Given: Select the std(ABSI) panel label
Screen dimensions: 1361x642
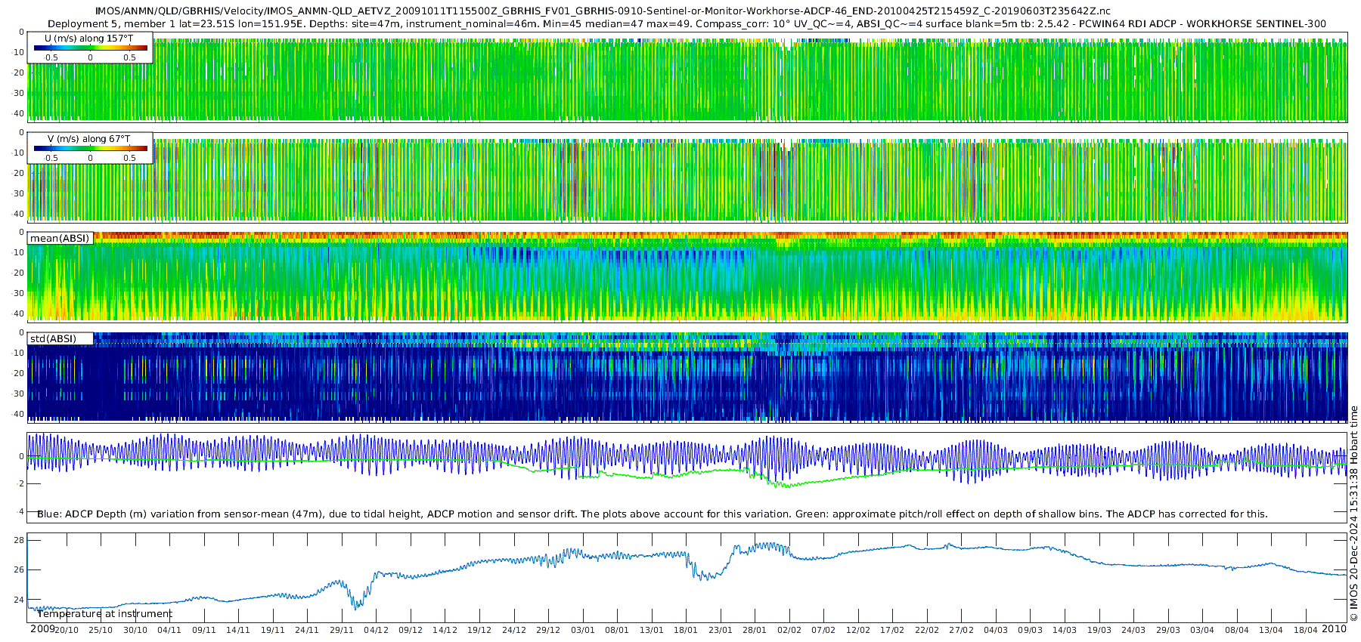Looking at the screenshot, I should [x=60, y=339].
